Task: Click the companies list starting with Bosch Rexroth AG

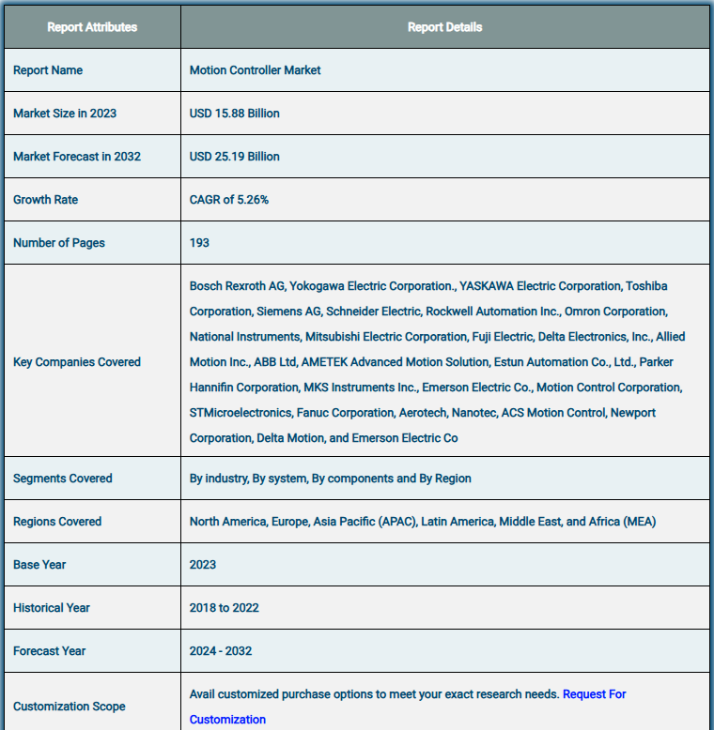Action: [x=437, y=362]
